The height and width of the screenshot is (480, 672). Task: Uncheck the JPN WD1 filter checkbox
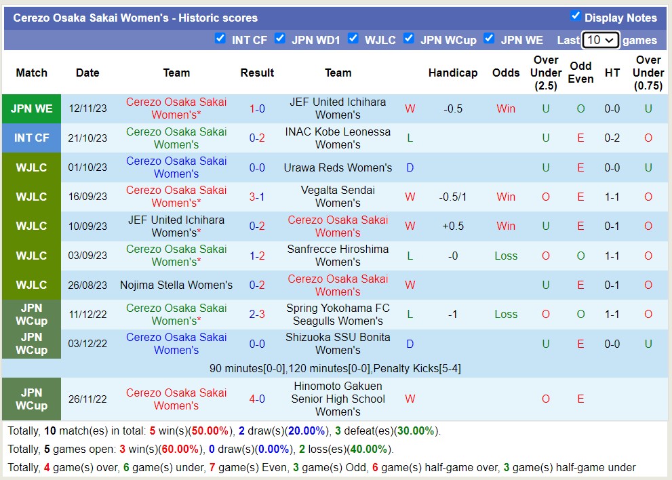click(x=279, y=39)
